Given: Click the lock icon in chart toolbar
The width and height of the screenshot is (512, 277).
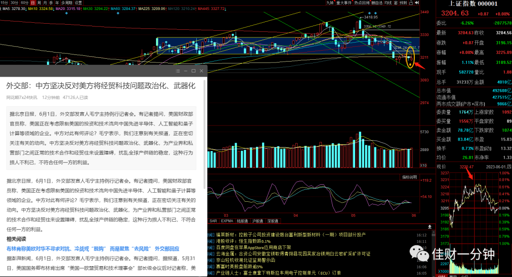Looking at the screenshot, I should click(411, 3).
